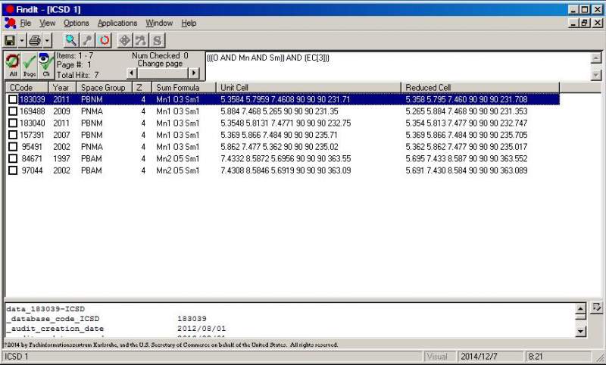Viewport: 606px width, 365px height.
Task: Check the box for entry 183040
Action: click(13, 123)
